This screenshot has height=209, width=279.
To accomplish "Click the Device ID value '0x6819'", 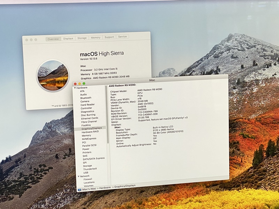I will (142, 107).
